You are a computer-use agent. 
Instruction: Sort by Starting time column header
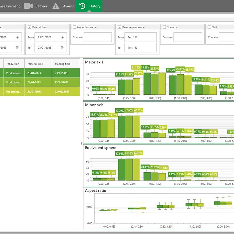(63, 64)
